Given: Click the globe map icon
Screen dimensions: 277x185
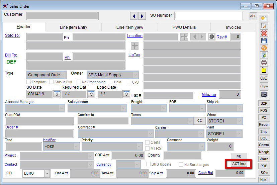Looking at the screenshot, I should (x=211, y=37).
